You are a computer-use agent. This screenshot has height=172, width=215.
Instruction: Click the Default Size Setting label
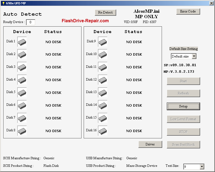point(184,49)
